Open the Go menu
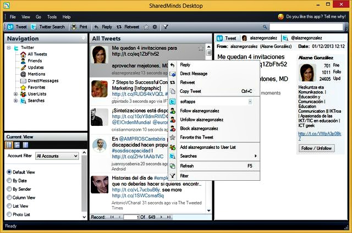Image resolution: width=352 pixels, height=233 pixels. pos(38,17)
